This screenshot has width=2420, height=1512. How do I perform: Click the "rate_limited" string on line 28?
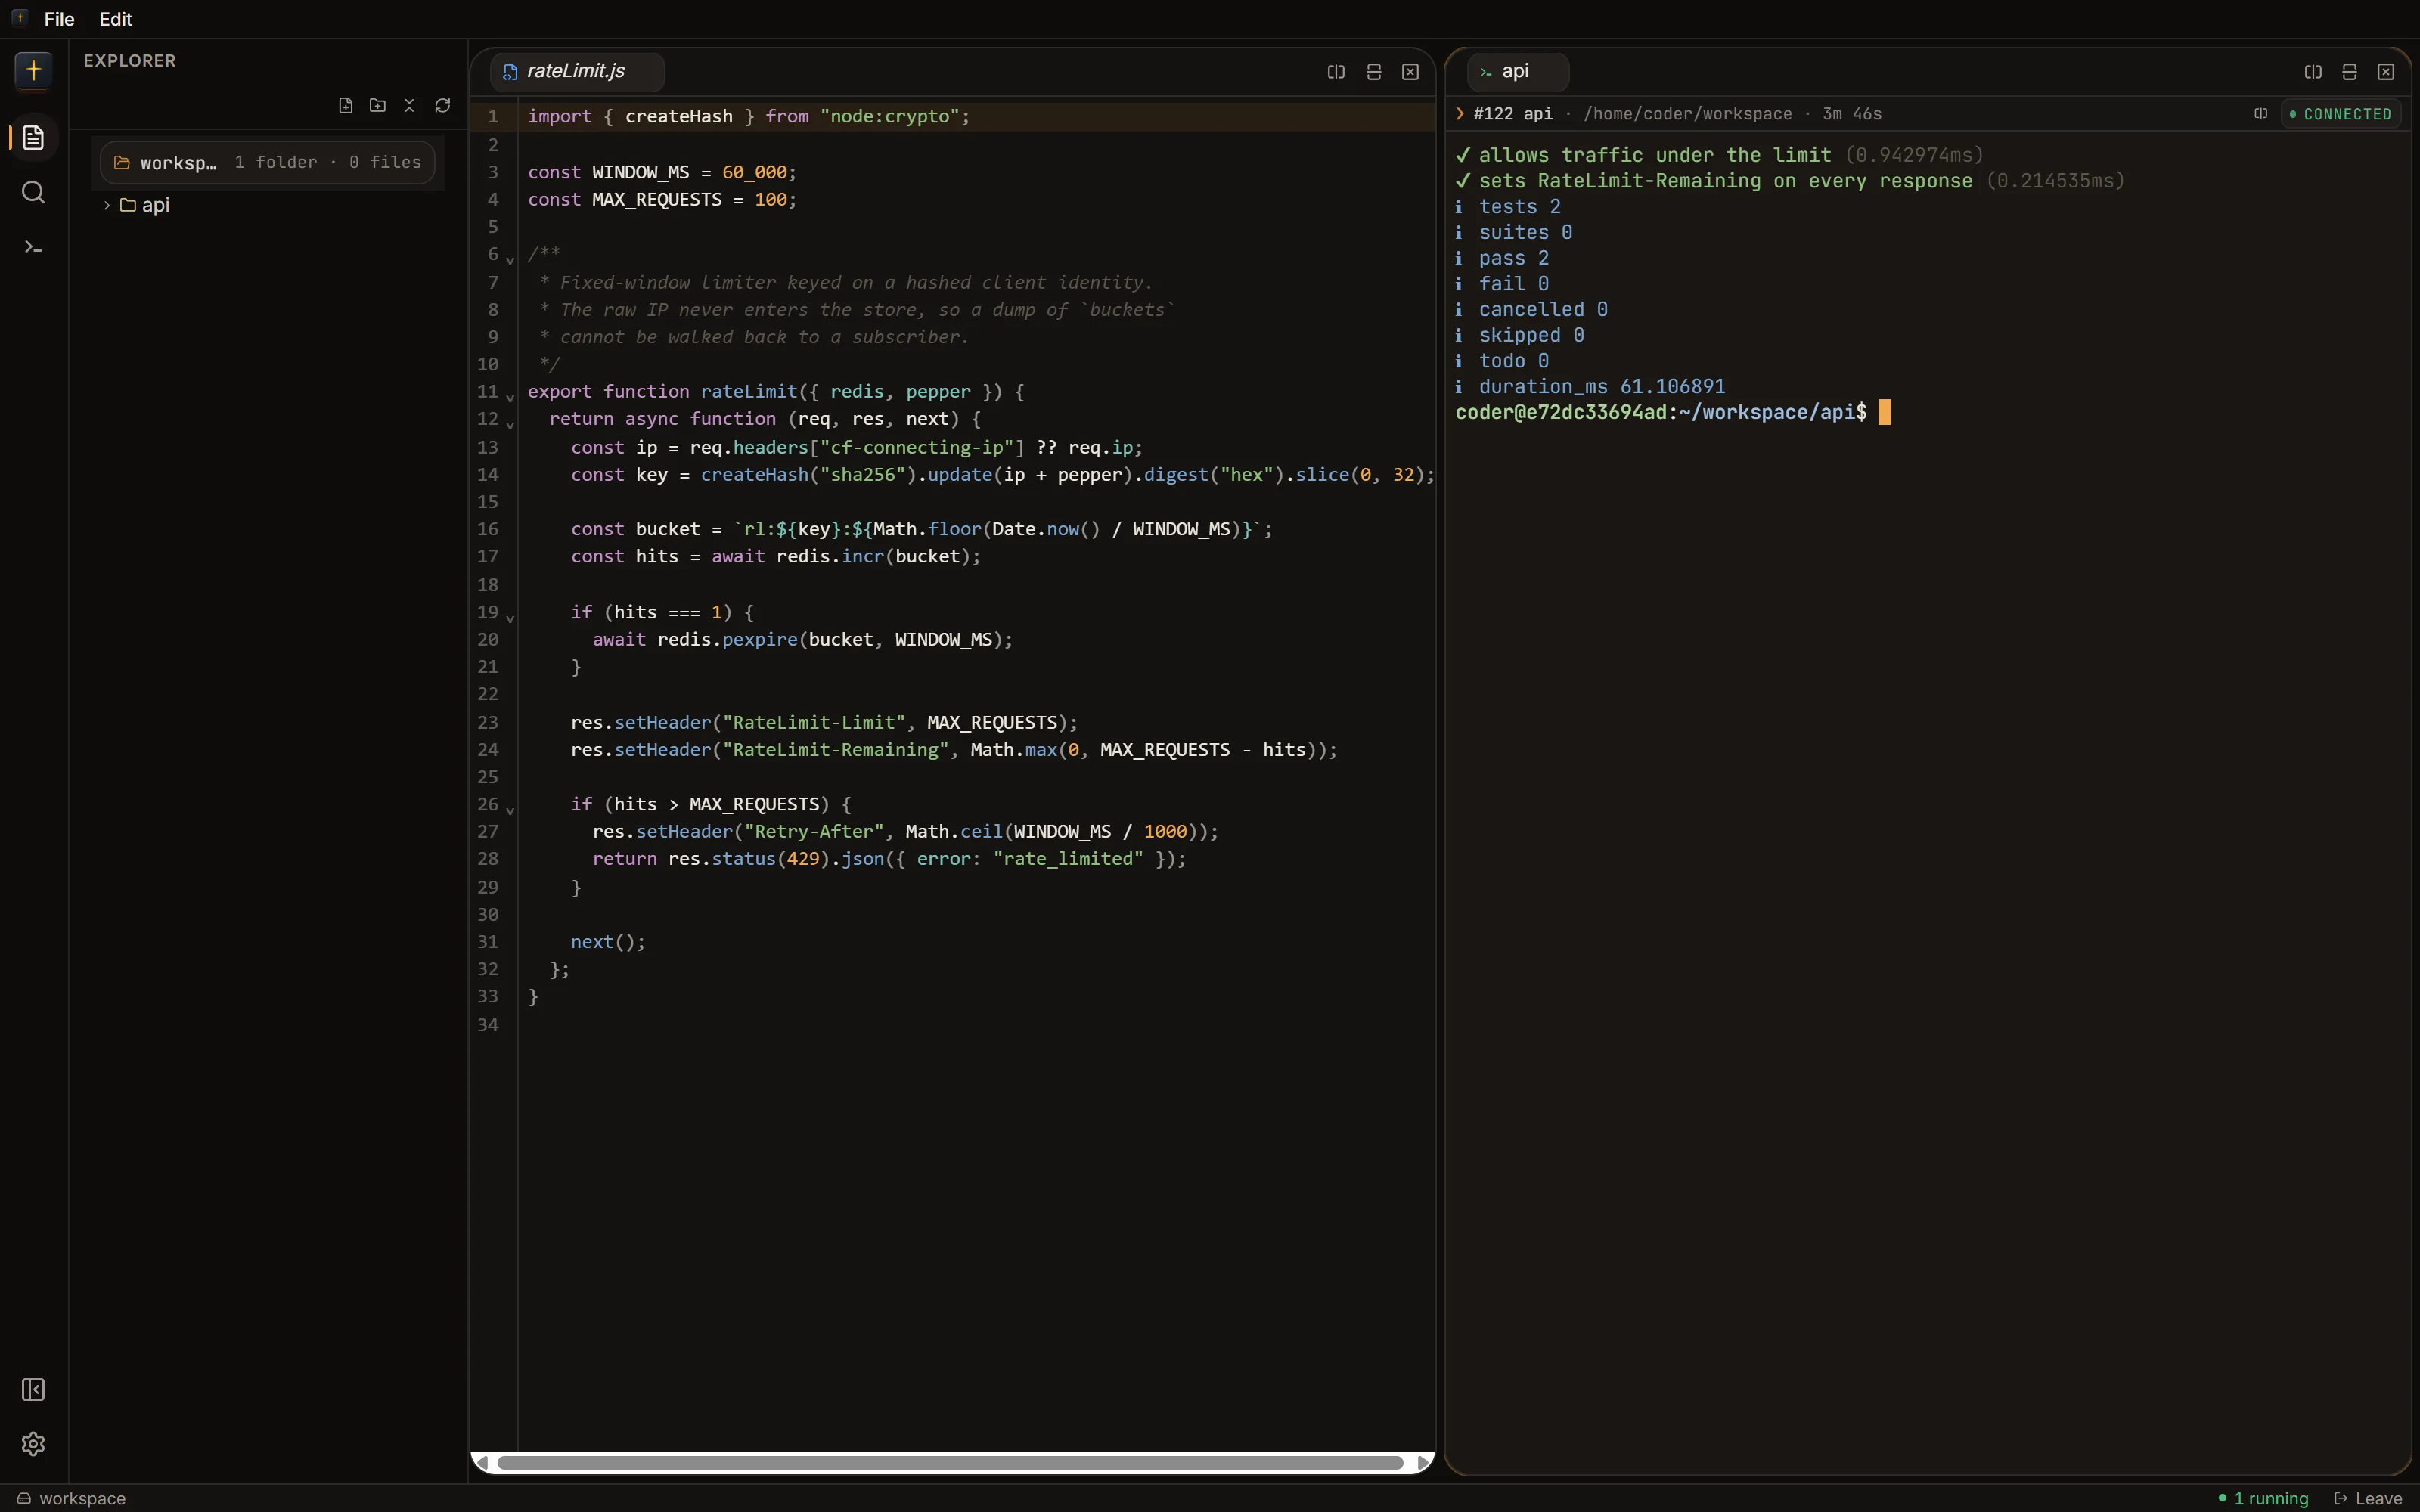(x=1068, y=858)
